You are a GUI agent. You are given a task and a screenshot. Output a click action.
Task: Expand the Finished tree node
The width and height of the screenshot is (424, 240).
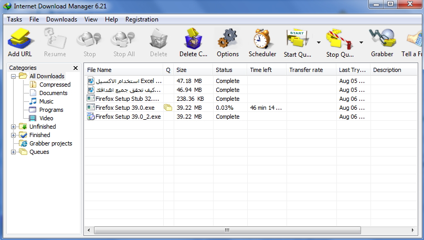pyautogui.click(x=13, y=135)
